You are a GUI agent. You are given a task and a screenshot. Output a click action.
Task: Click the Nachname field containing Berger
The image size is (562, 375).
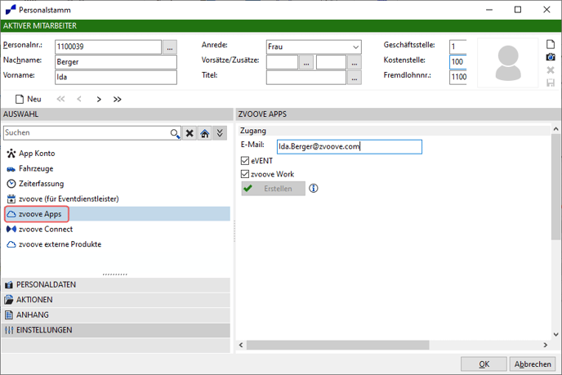(116, 62)
